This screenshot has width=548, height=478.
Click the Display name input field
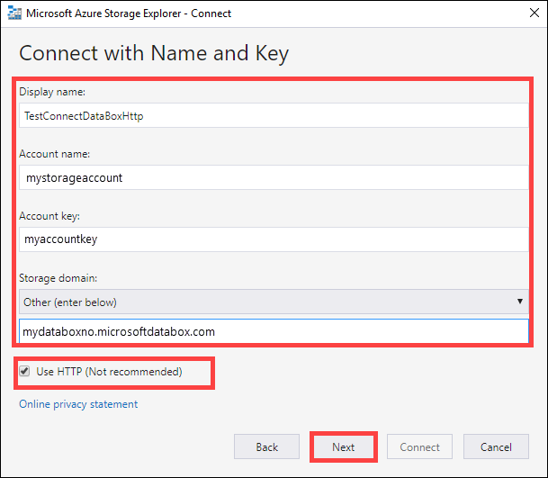[274, 115]
